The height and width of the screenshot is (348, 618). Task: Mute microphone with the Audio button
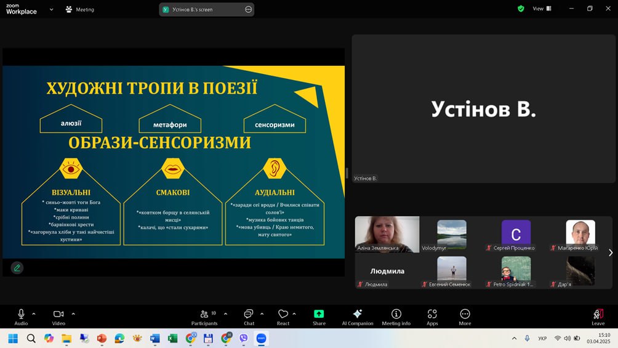(21, 314)
